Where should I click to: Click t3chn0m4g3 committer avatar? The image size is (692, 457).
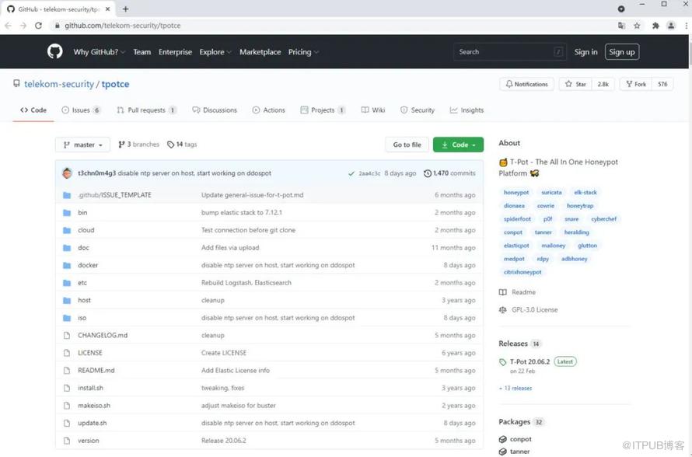[x=67, y=173]
